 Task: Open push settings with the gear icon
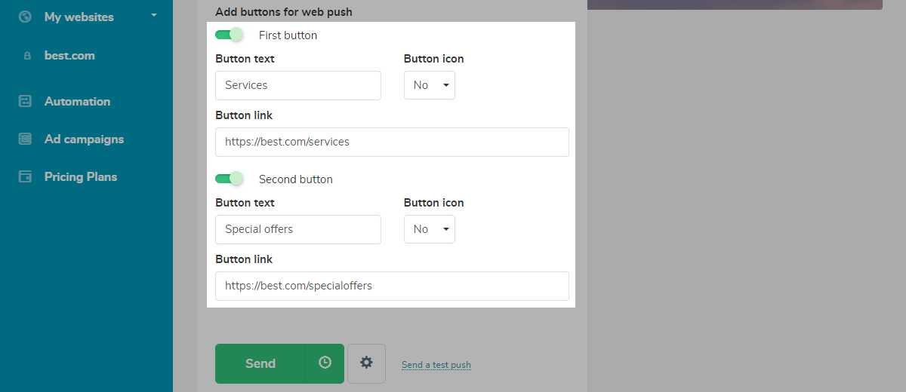click(366, 363)
